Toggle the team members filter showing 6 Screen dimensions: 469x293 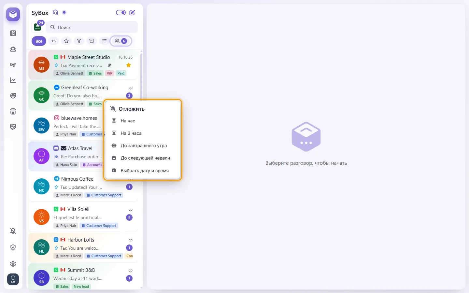[x=121, y=41]
